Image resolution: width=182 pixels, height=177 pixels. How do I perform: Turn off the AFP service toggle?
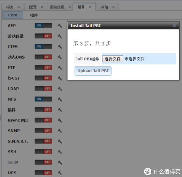(x=43, y=26)
